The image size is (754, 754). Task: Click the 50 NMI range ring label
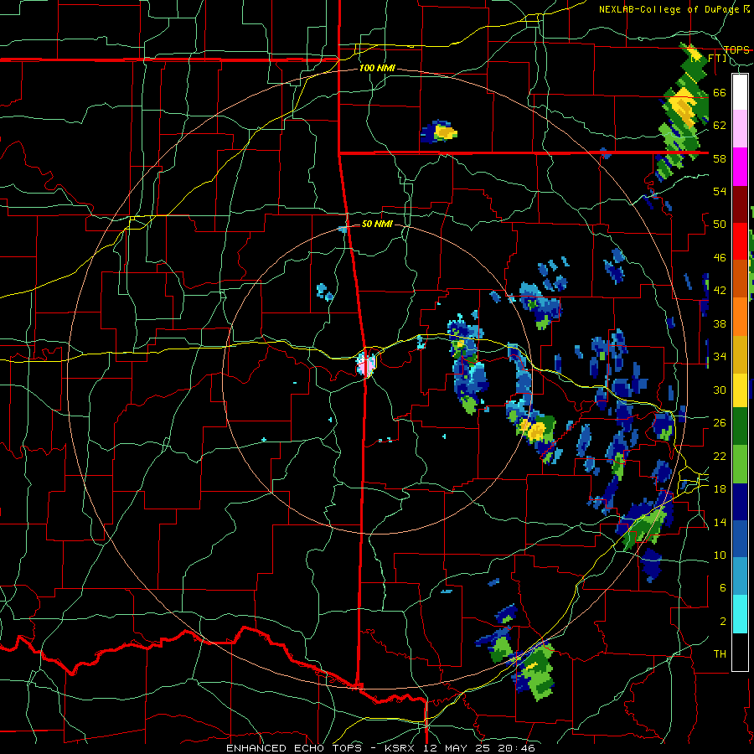pyautogui.click(x=377, y=224)
